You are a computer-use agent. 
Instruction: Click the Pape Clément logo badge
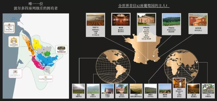[15, 73]
